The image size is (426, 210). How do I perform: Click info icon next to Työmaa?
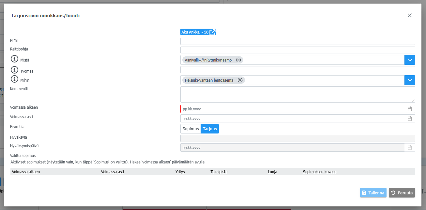pos(14,70)
